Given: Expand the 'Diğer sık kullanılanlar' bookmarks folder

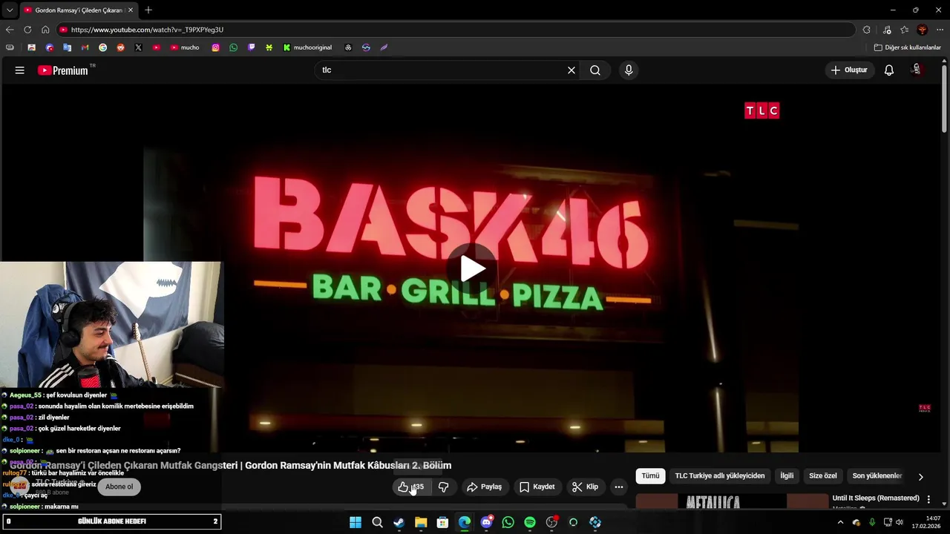Looking at the screenshot, I should click(x=907, y=47).
